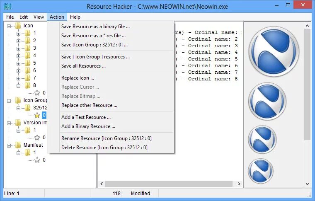Viewport: 315px width, 201px height.
Task: Click star icon under Manifest folder 1
Action: [37, 160]
